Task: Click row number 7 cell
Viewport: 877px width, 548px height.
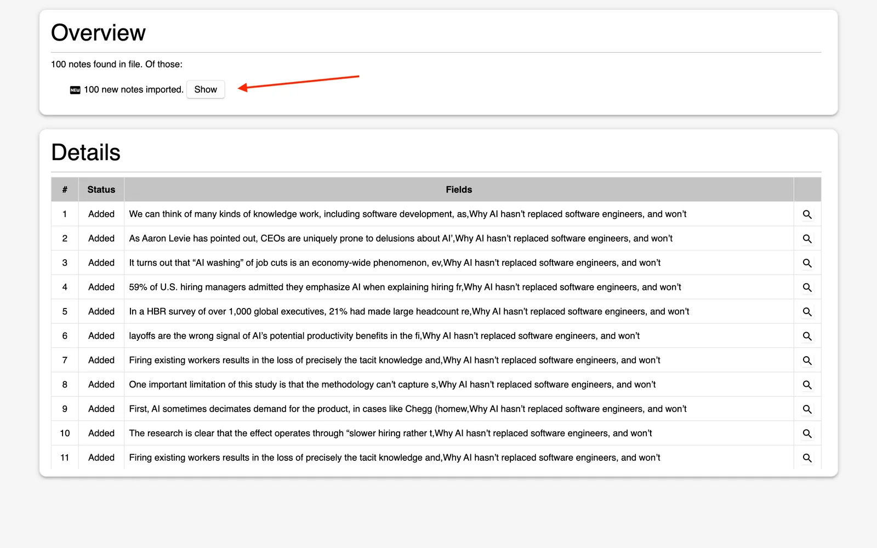Action: pyautogui.click(x=65, y=360)
